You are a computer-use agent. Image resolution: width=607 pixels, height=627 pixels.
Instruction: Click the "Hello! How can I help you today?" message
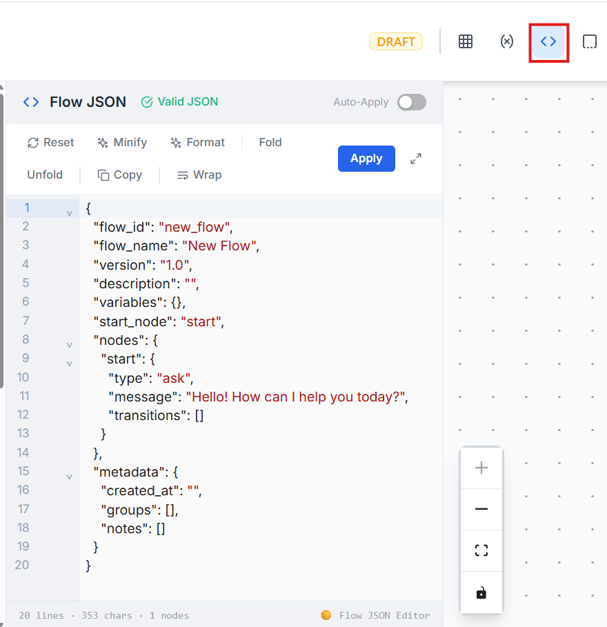click(x=295, y=397)
